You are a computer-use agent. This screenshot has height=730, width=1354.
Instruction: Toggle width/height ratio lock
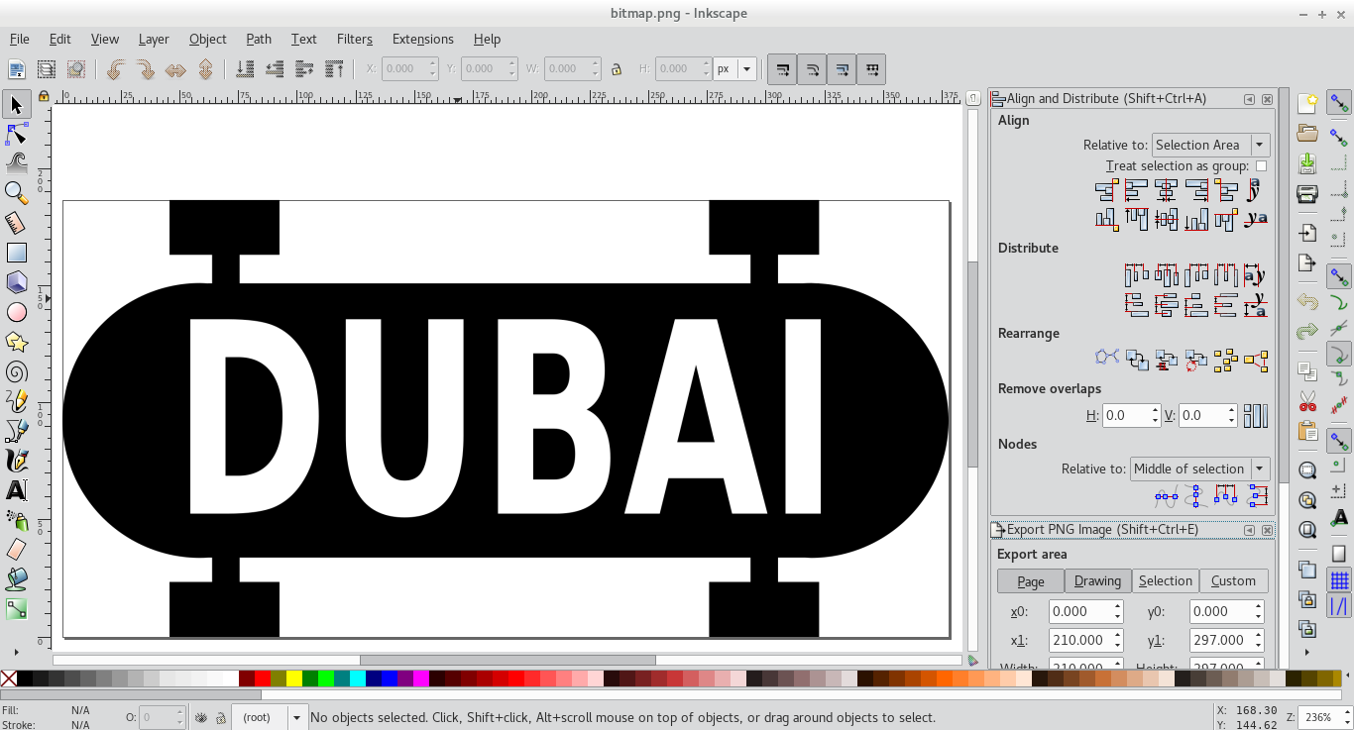[x=616, y=69]
